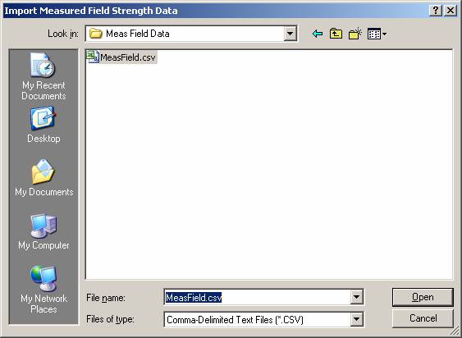Expand the Look in dropdown

pos(290,34)
